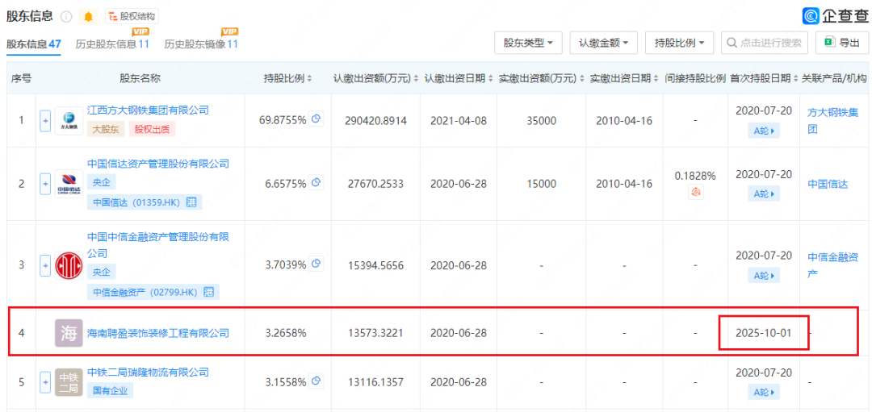Switch to the 历史股东镜像 11 tab
The height and width of the screenshot is (412, 872).
click(201, 44)
